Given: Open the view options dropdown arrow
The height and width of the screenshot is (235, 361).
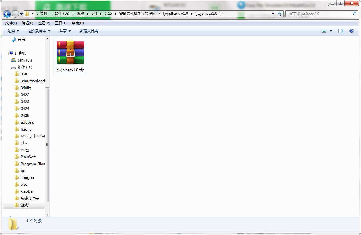Looking at the screenshot, I should pos(331,31).
